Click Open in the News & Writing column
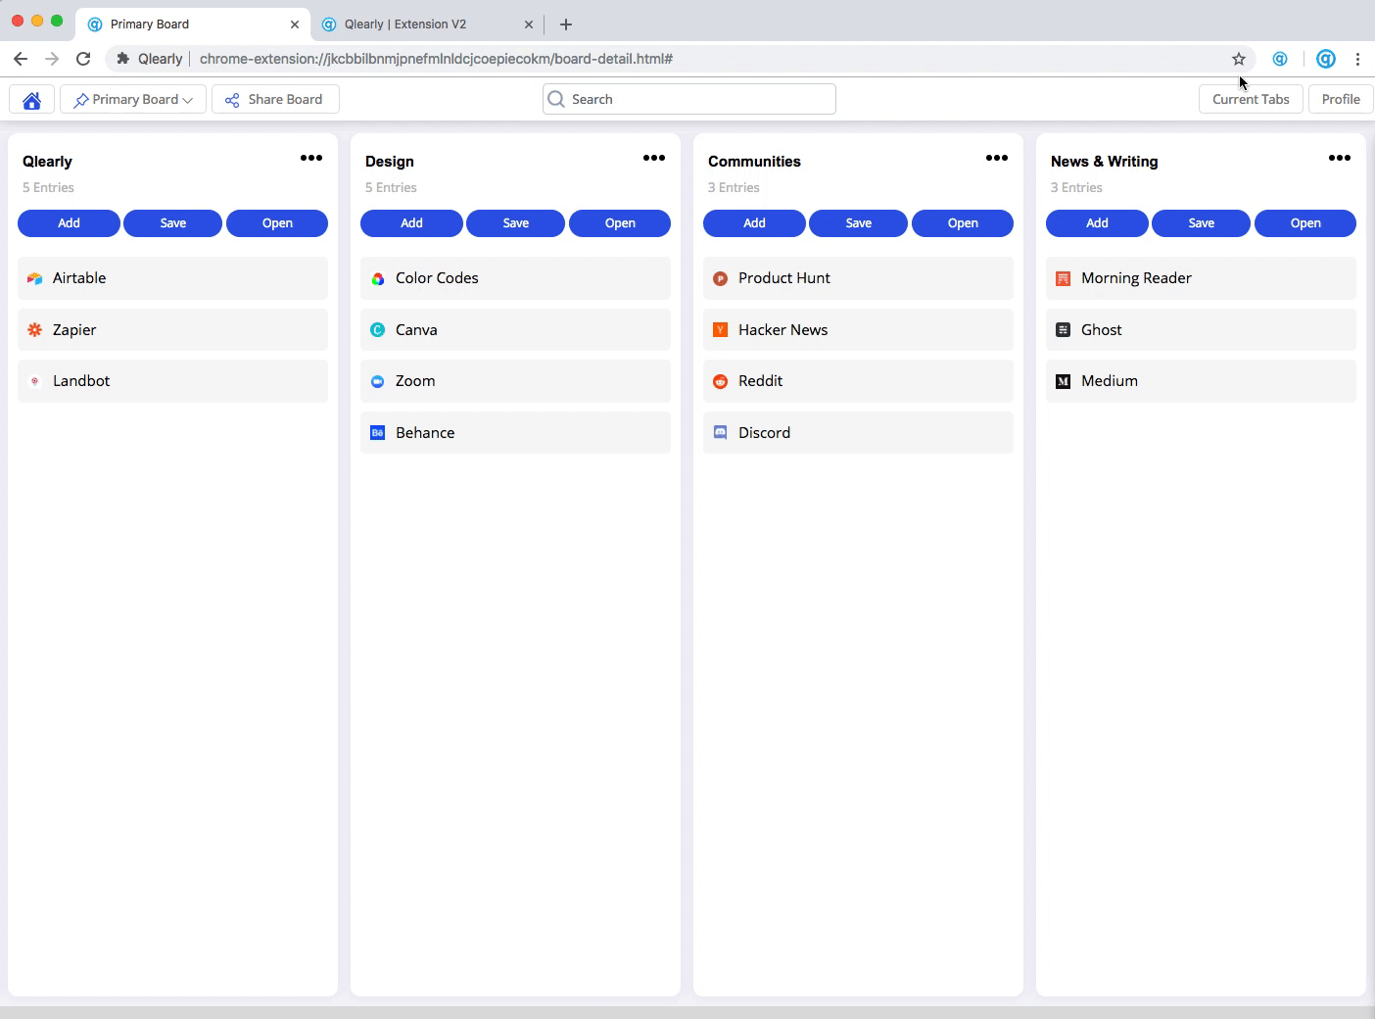This screenshot has height=1019, width=1375. coord(1305,223)
